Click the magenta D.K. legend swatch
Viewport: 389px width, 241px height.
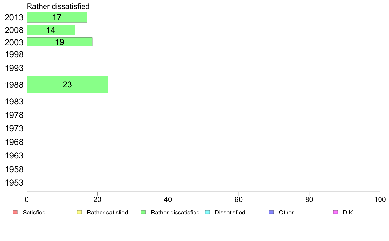click(335, 212)
